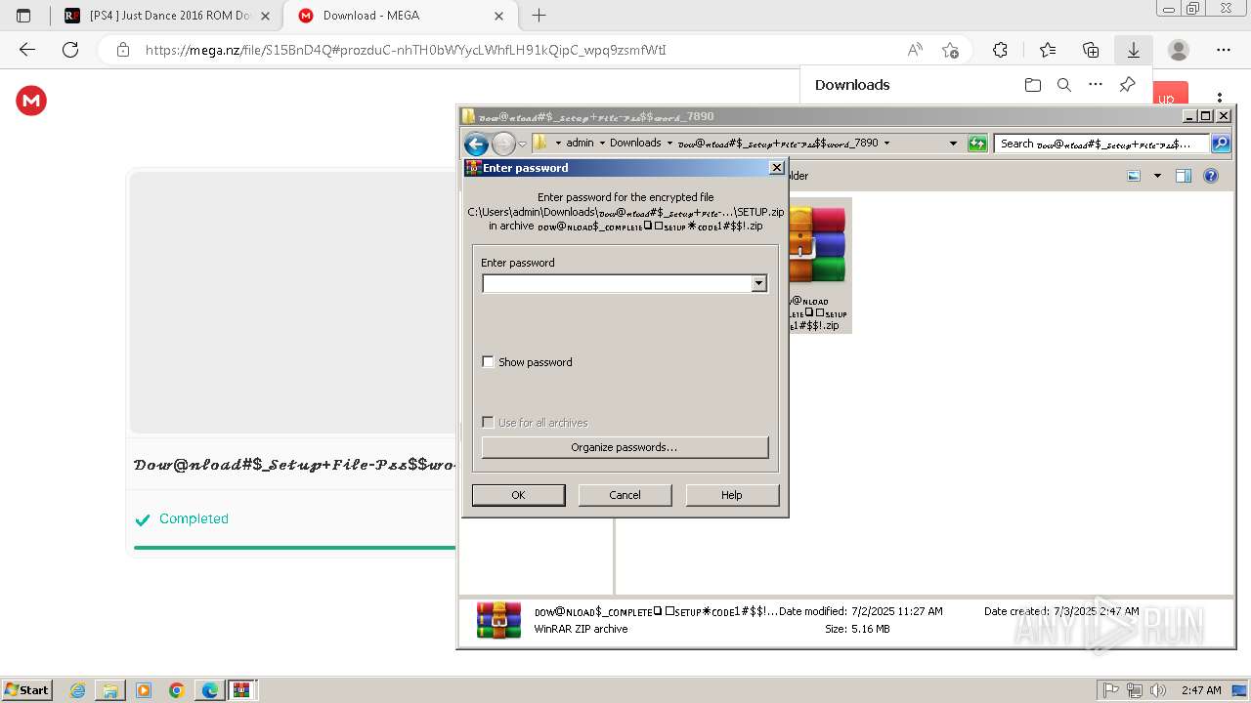Cancel the Enter password dialog
Image resolution: width=1251 pixels, height=703 pixels.
625,495
